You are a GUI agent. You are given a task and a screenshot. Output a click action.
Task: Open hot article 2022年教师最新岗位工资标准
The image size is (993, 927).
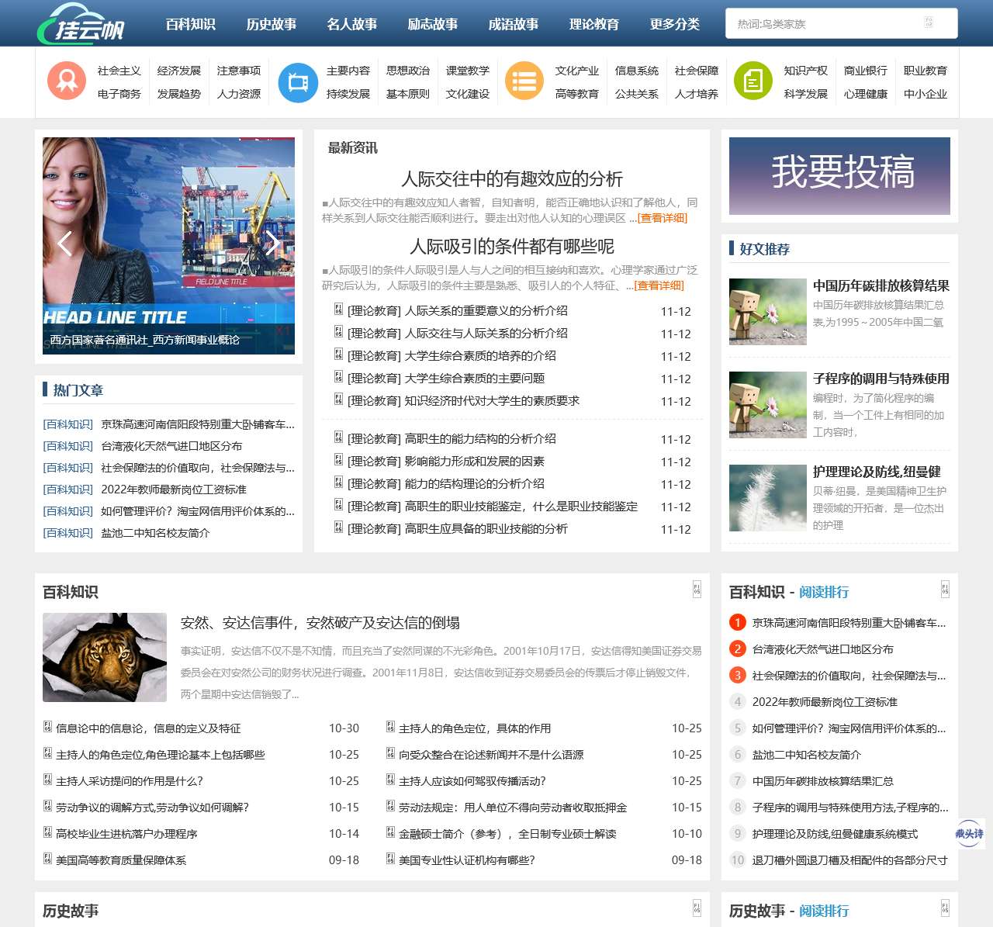click(174, 489)
